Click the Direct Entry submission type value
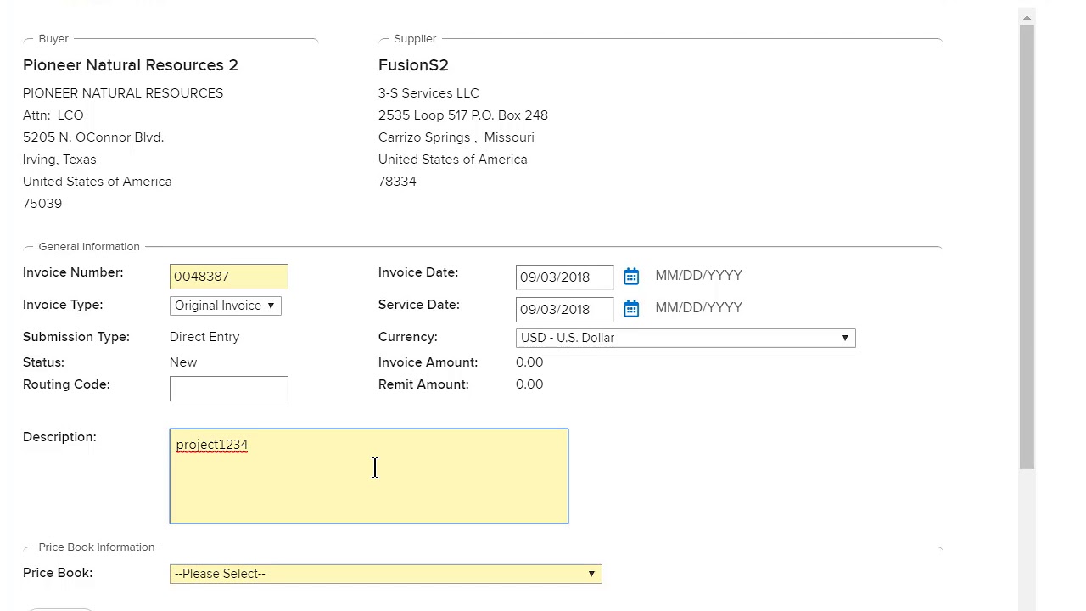1086x611 pixels. (x=204, y=337)
